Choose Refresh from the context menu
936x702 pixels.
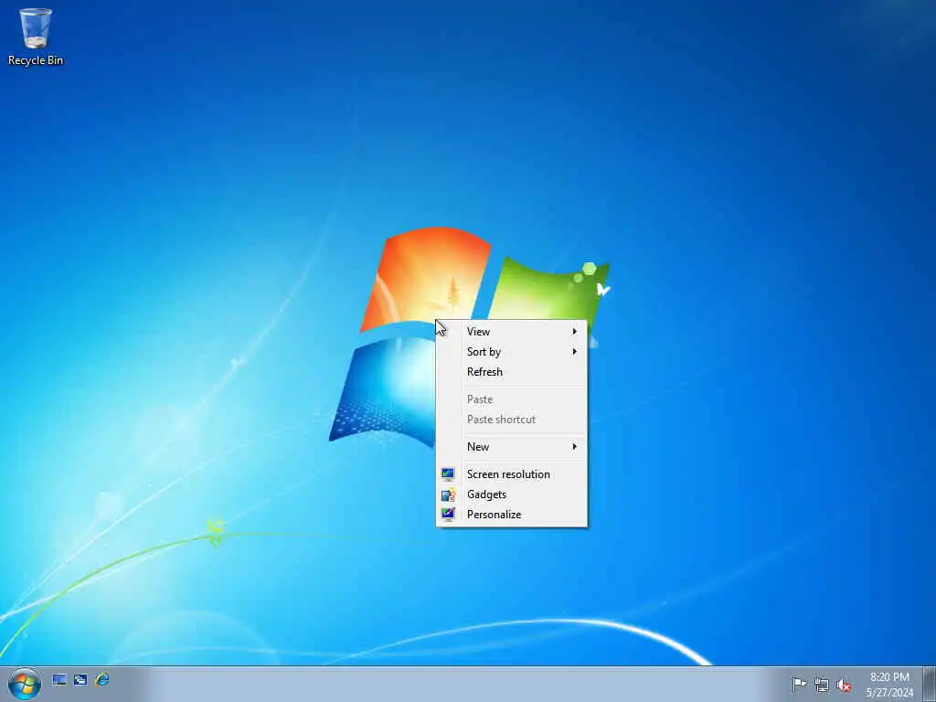point(512,372)
